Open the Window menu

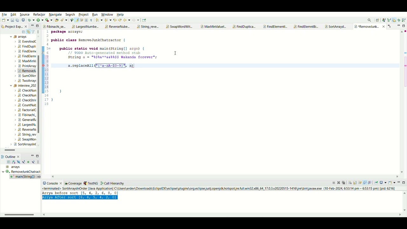tap(107, 14)
